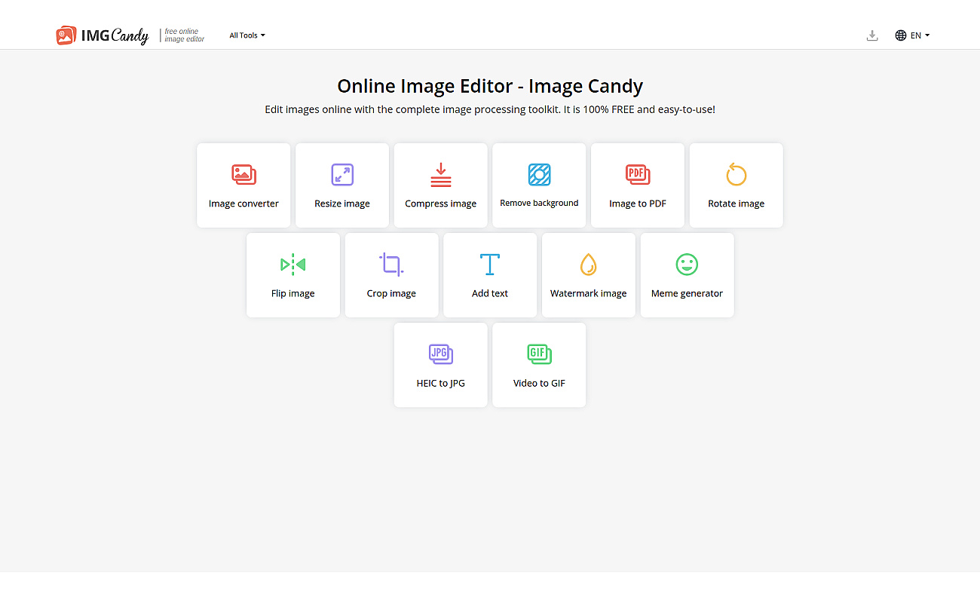The width and height of the screenshot is (980, 594).
Task: Click the Resize image label
Action: point(342,204)
